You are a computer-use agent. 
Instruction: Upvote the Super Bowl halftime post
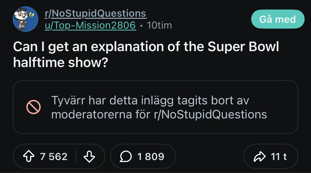(x=29, y=157)
